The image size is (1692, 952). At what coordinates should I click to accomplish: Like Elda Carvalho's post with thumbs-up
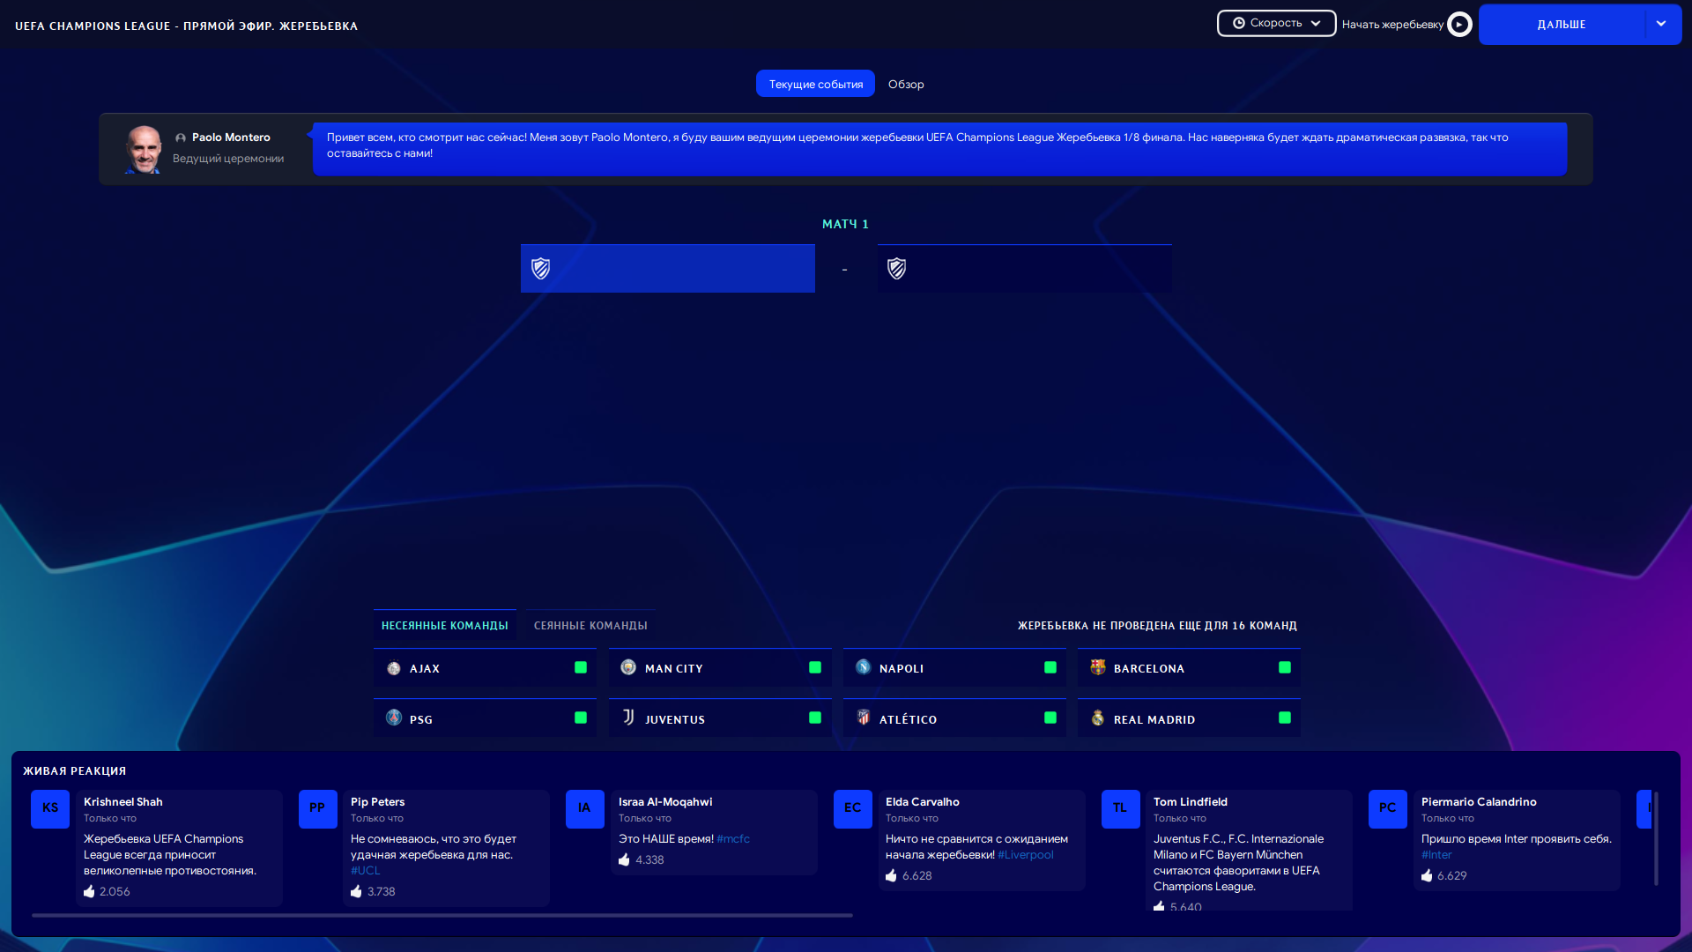point(891,875)
